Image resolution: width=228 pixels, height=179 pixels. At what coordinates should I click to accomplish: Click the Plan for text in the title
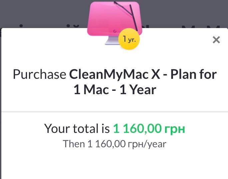[x=194, y=74]
